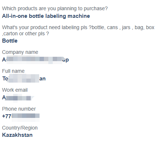Click the word 'purchase?' in first question
This screenshot has height=143, width=160.
96,9
